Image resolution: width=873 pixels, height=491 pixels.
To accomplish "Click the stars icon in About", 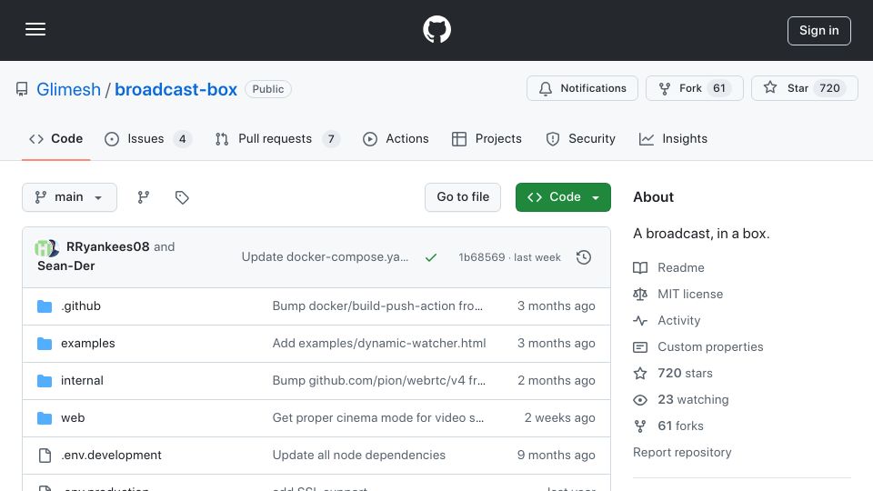I will click(640, 373).
